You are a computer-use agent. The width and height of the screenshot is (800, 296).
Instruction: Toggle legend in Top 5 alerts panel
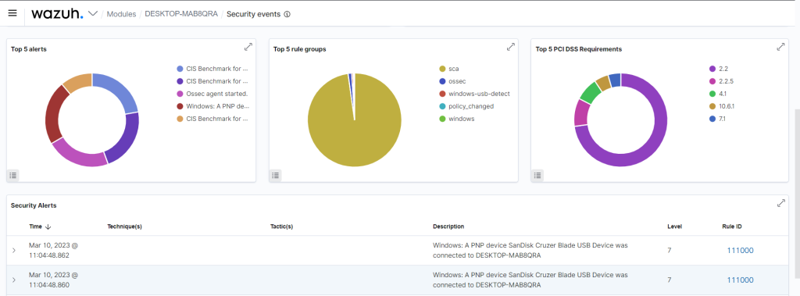point(13,175)
